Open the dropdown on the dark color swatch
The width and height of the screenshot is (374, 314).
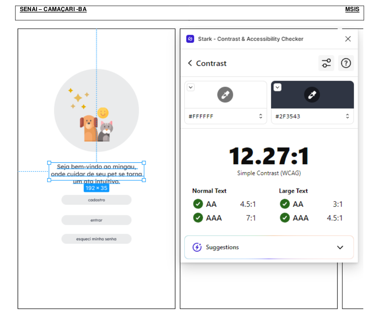(277, 87)
